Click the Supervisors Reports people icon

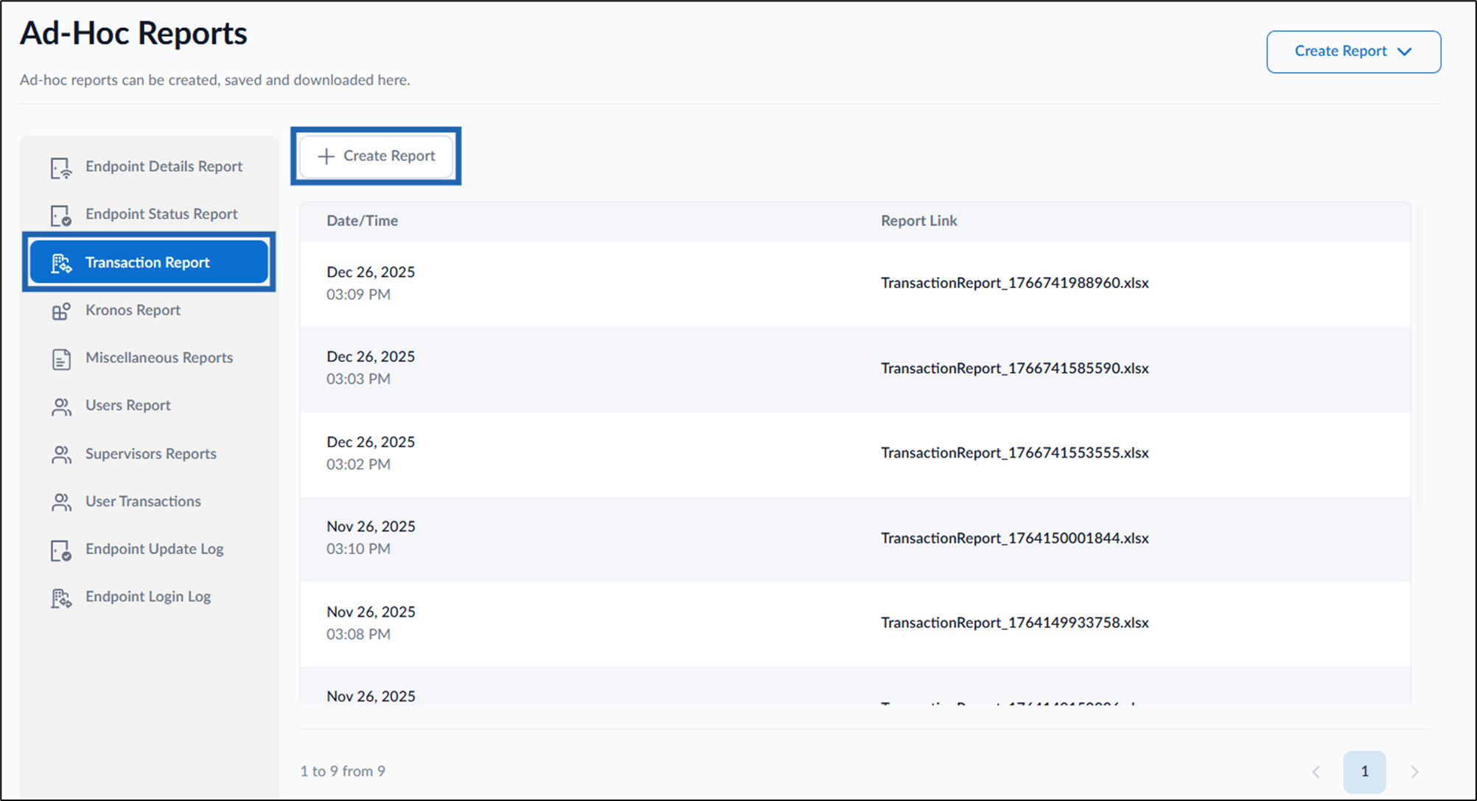(61, 455)
